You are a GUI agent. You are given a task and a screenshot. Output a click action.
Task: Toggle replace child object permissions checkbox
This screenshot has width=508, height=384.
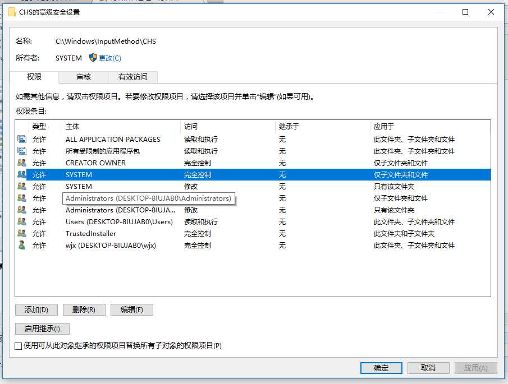point(19,346)
